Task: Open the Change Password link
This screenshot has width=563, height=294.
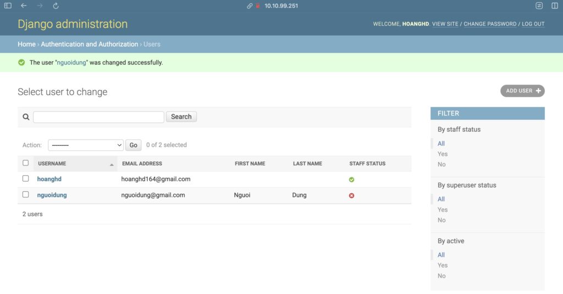Action: coord(490,24)
